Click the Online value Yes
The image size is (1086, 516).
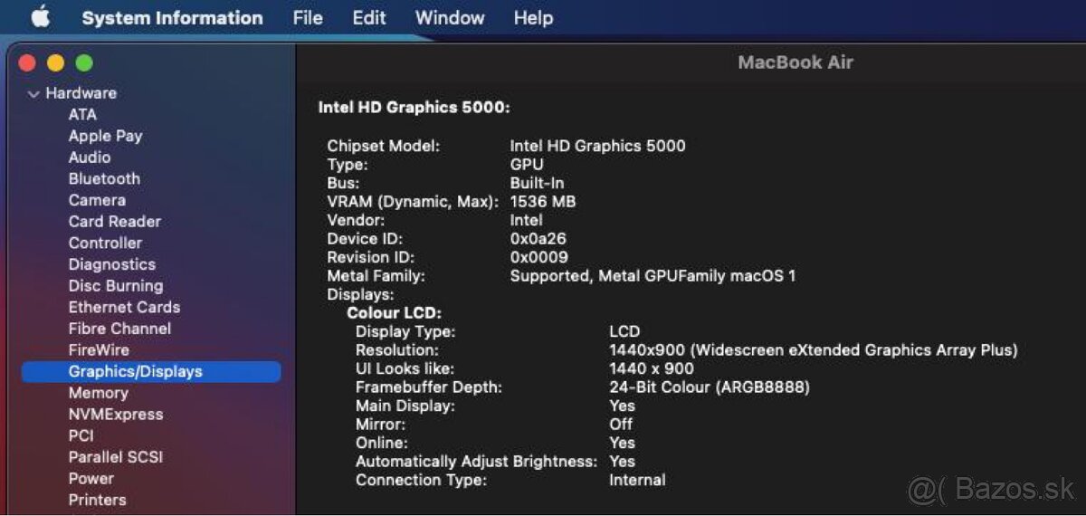pos(623,443)
